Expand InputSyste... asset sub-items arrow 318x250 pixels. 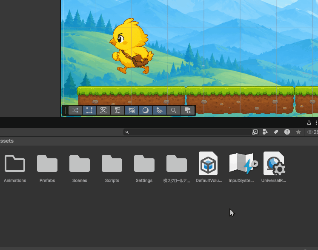pos(255,163)
